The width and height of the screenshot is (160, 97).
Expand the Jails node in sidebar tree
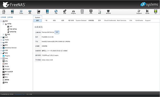1,58
